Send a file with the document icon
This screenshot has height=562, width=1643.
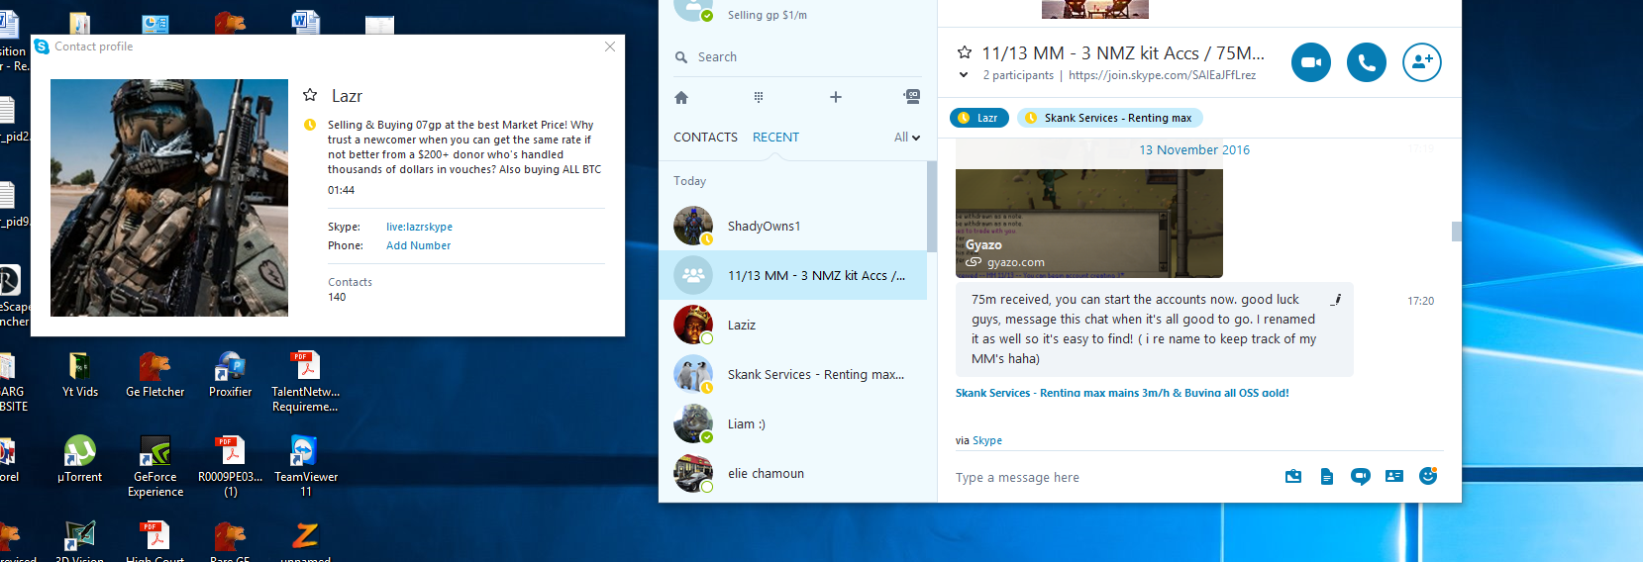point(1327,477)
